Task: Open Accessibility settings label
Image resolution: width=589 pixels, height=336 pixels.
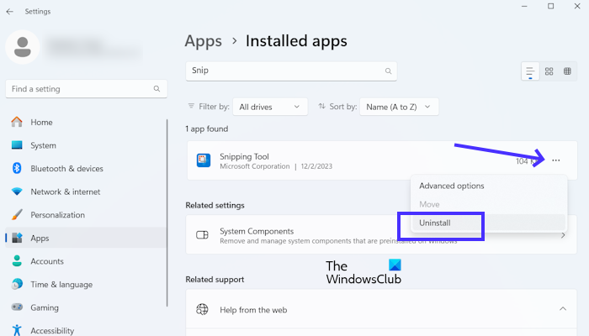Action: click(x=52, y=331)
